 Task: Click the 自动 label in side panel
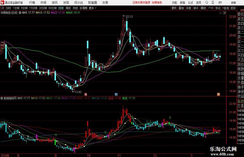point(241,101)
